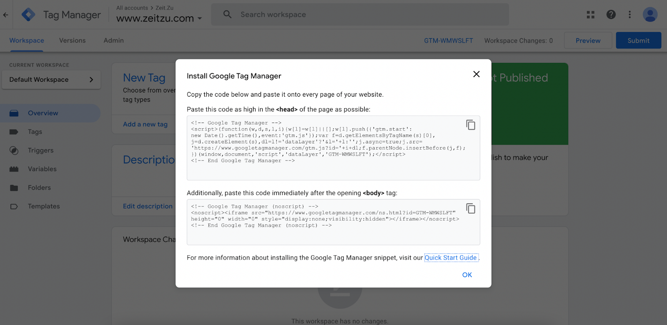Image resolution: width=667 pixels, height=325 pixels.
Task: Select Overview in the sidebar
Action: pyautogui.click(x=50, y=113)
